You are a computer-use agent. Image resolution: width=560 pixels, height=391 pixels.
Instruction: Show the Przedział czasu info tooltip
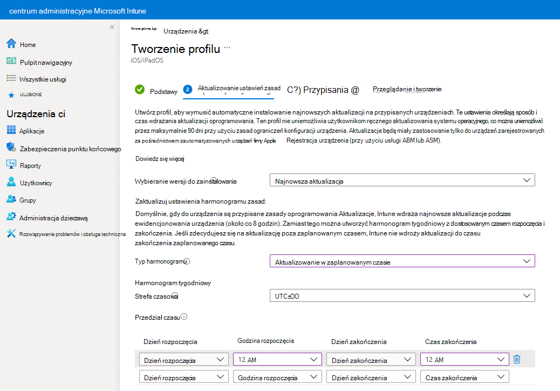tap(184, 317)
